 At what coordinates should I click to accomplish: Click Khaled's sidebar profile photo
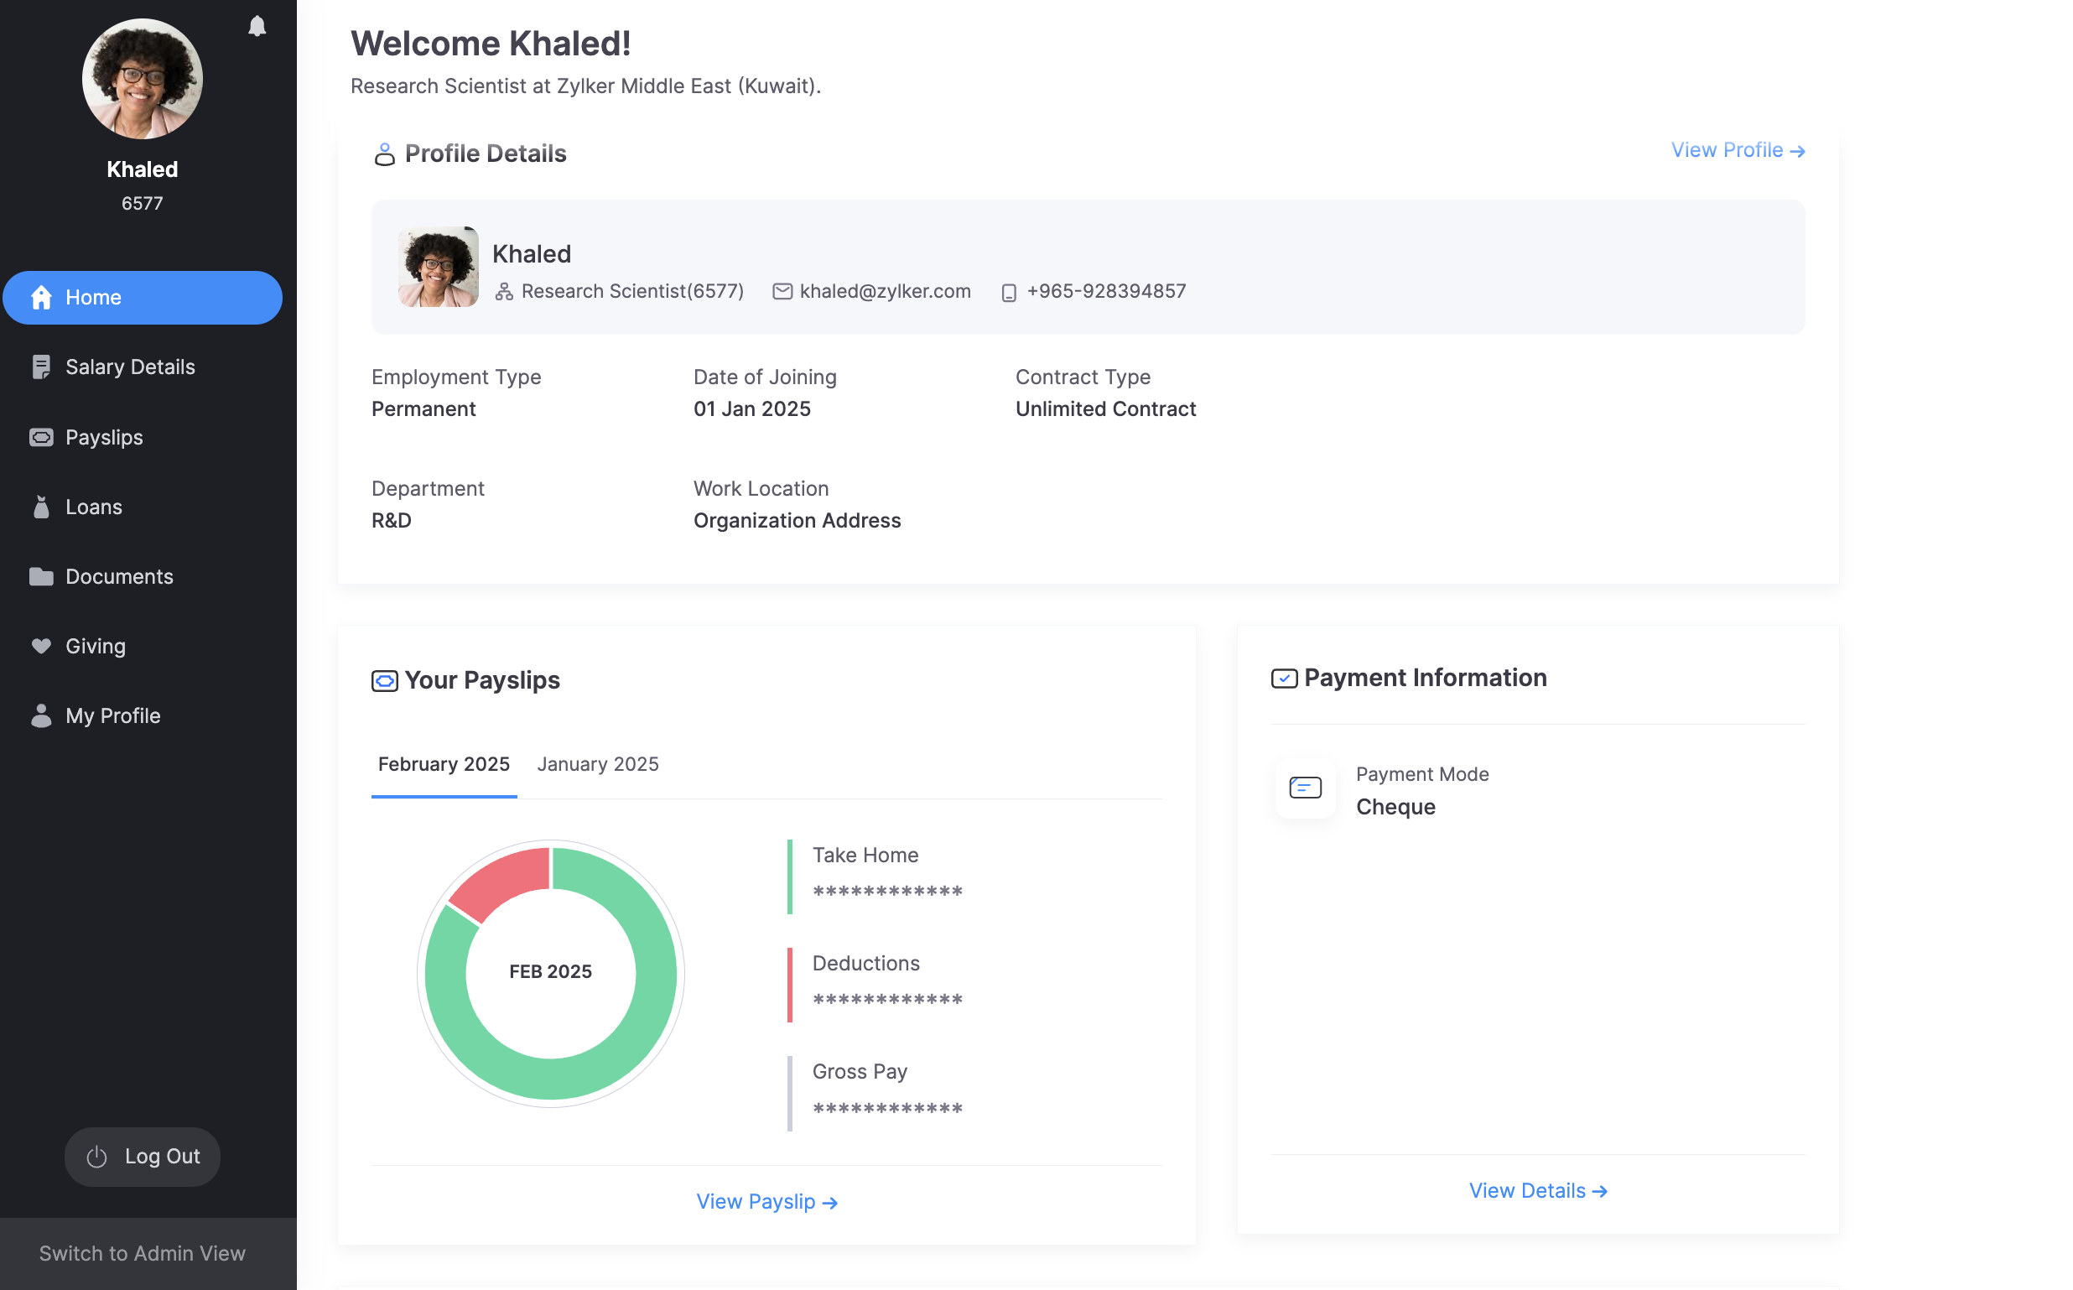pos(143,80)
